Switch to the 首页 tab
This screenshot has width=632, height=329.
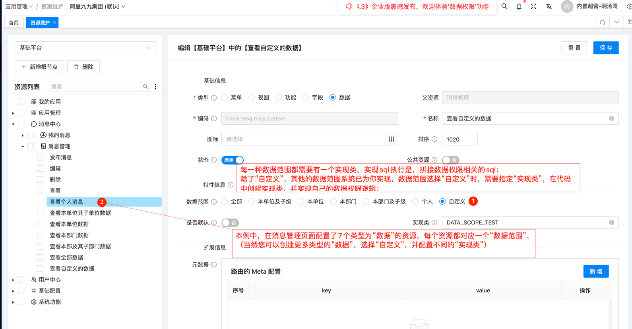(x=14, y=23)
